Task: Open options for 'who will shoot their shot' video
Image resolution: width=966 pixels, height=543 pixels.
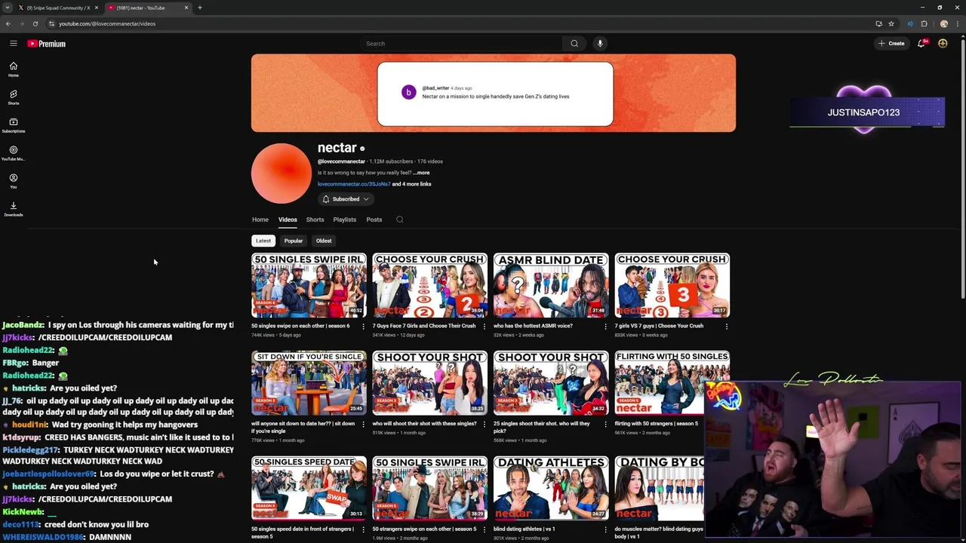Action: click(485, 424)
